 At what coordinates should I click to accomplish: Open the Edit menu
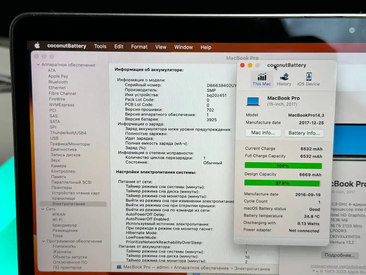point(119,46)
